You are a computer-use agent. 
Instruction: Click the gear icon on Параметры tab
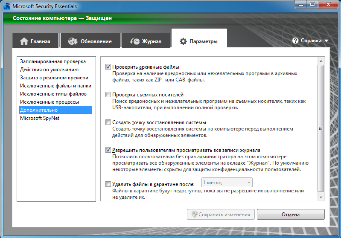183,41
